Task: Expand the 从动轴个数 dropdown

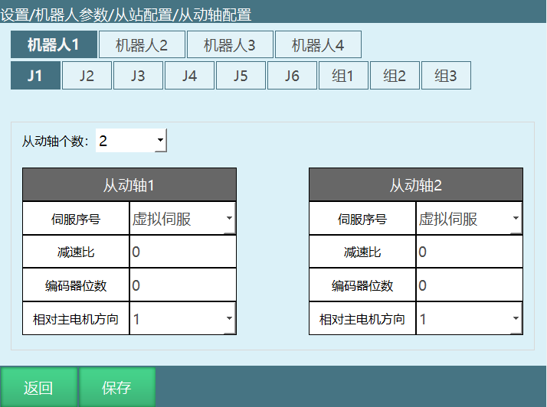Action: click(x=131, y=141)
